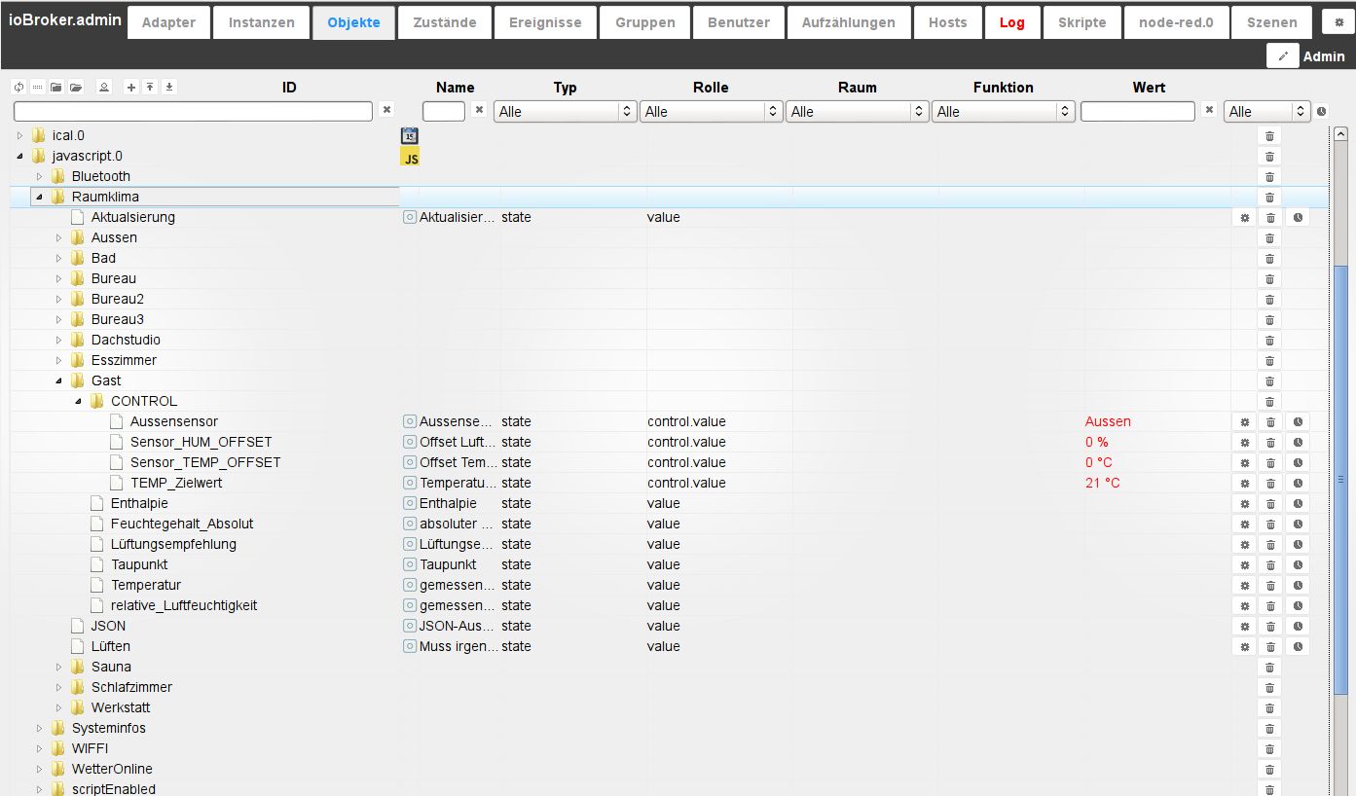This screenshot has height=796, width=1356.
Task: Open the Funktion filter dropdown
Action: point(1004,112)
